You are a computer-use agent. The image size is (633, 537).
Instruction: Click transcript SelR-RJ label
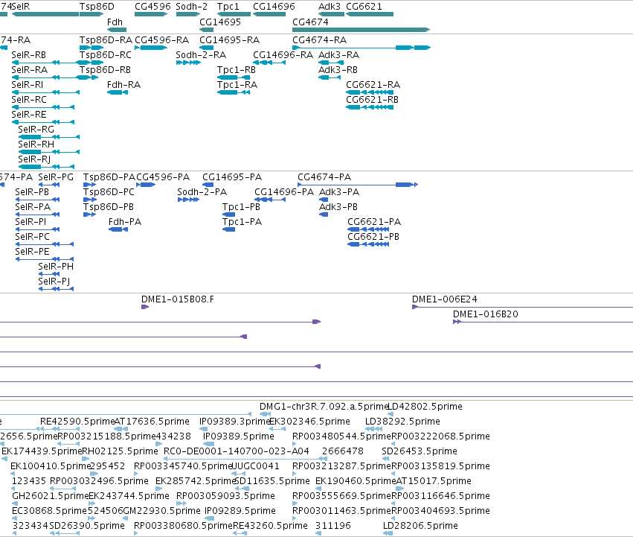coord(34,159)
